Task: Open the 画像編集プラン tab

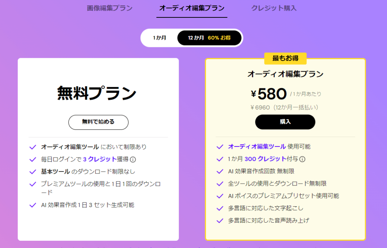Action: coord(110,8)
